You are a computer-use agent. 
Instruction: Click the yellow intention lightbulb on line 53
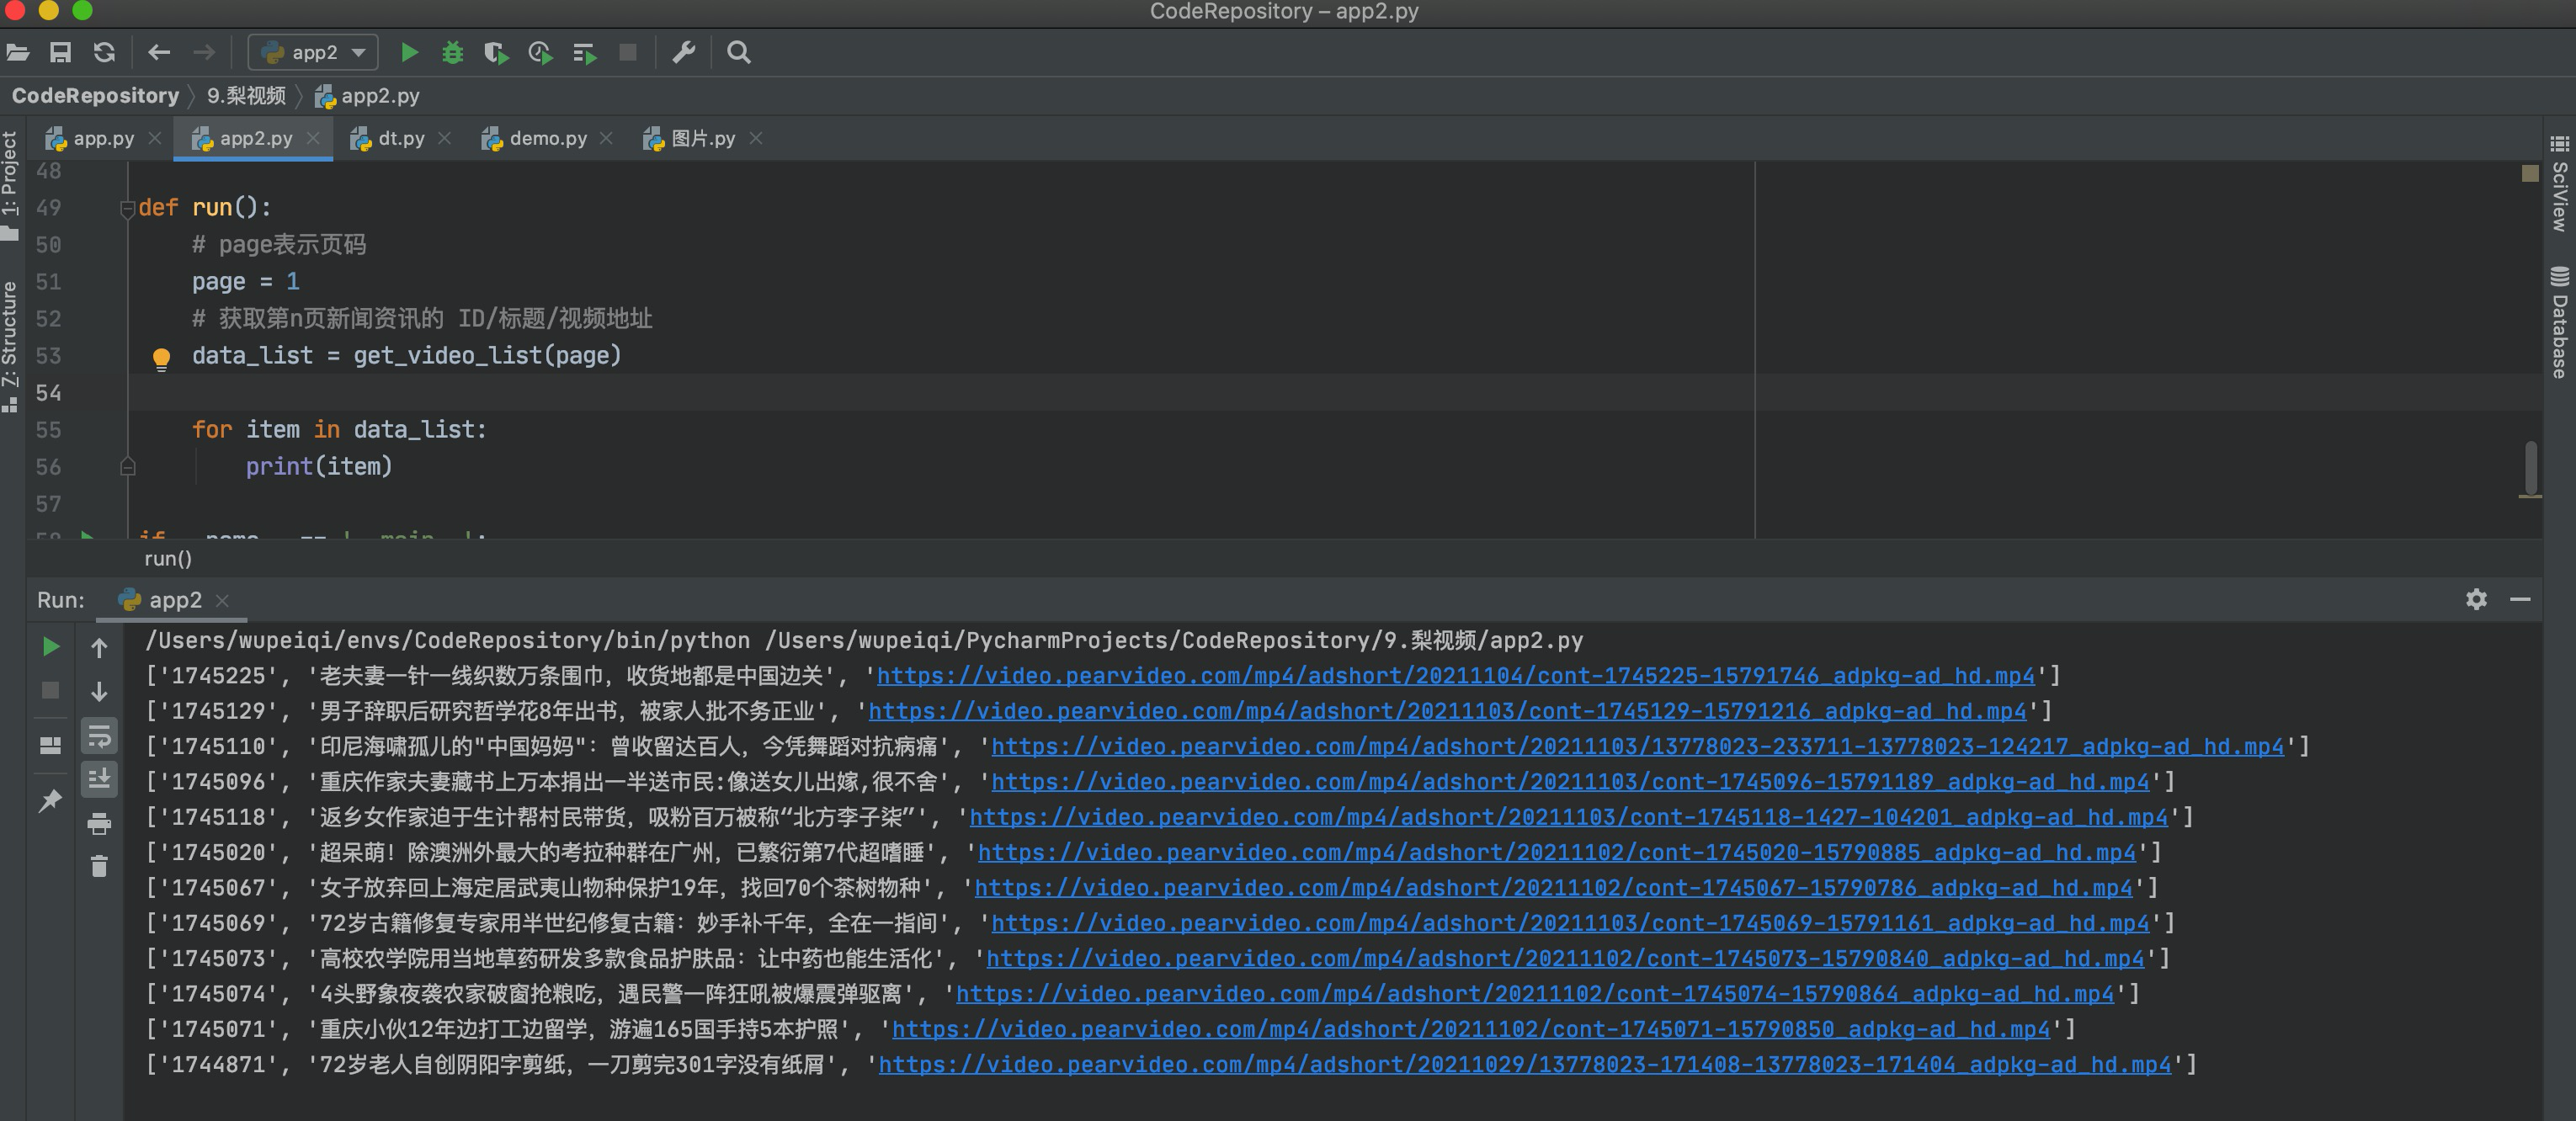tap(161, 359)
